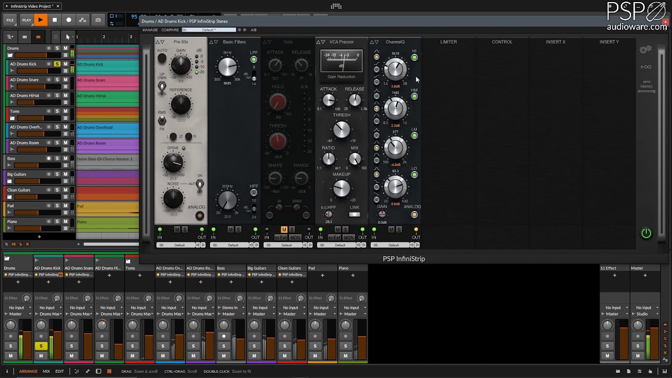Go to previous preset for Pre 60s module
Image resolution: width=672 pixels, height=378 pixels.
(197, 245)
